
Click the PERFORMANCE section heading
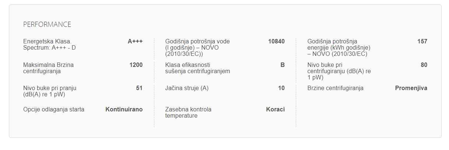pyautogui.click(x=47, y=25)
